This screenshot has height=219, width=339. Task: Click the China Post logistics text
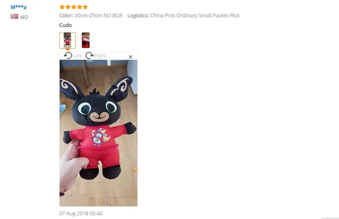coord(195,15)
